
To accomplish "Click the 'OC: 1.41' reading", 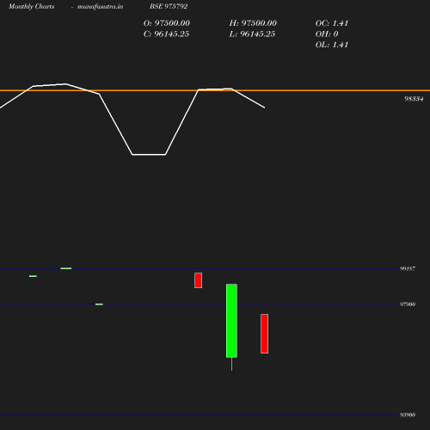I will (332, 23).
